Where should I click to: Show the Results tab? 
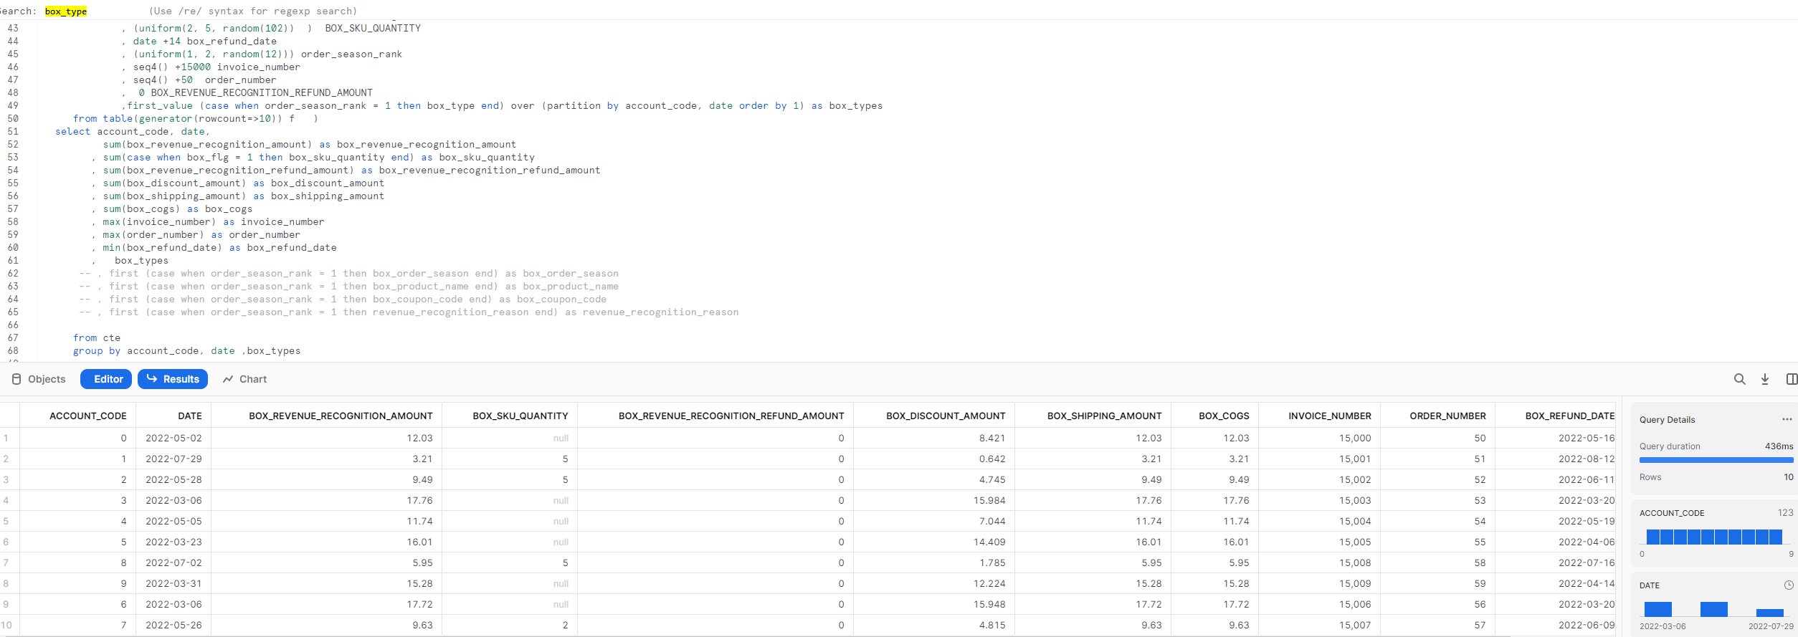click(x=173, y=379)
